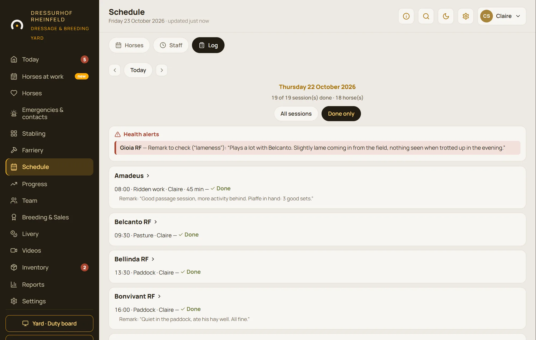Open the Yard · Duty board button
Viewport: 536px width, 340px height.
pyautogui.click(x=49, y=323)
